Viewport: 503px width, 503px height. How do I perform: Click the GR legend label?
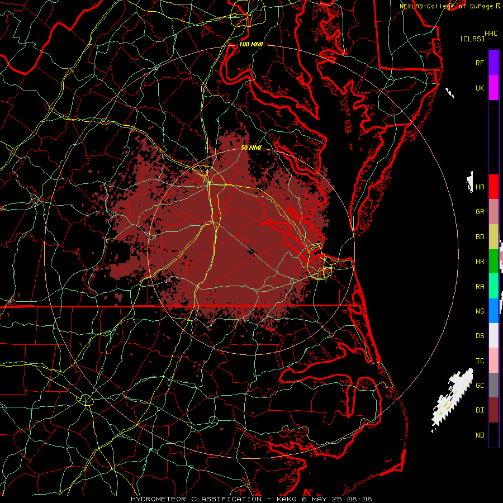(x=480, y=212)
